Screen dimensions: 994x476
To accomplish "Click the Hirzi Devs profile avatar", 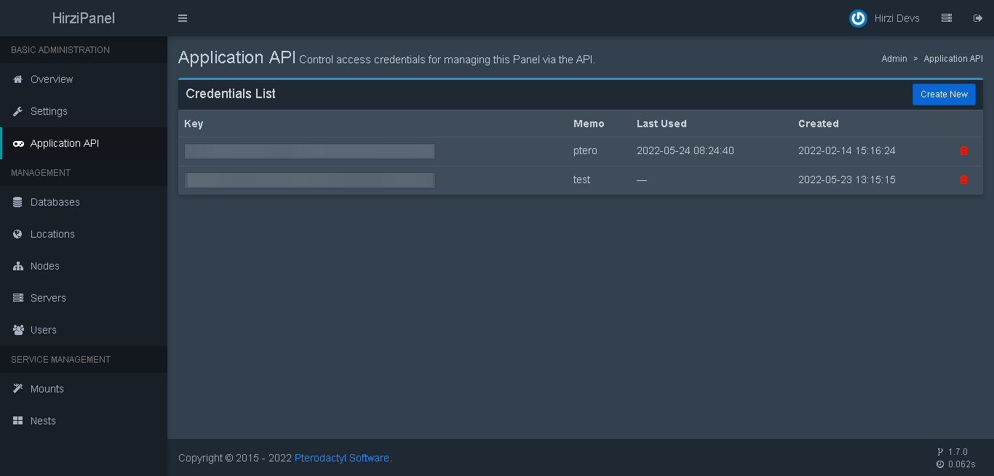I will (858, 17).
